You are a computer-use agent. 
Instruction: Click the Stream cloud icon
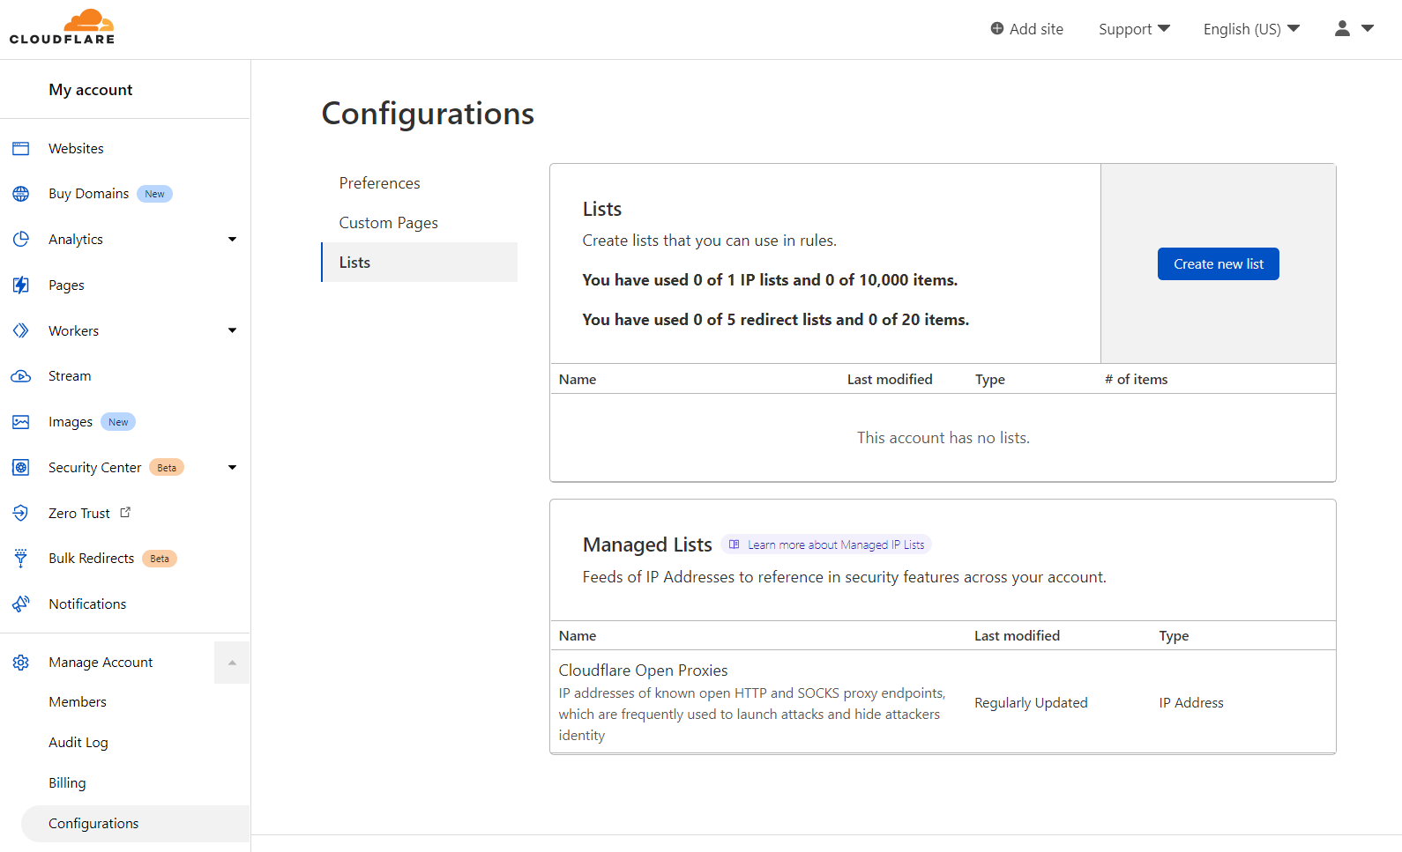[21, 376]
